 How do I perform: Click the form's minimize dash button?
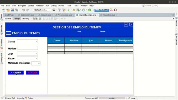(126, 25)
